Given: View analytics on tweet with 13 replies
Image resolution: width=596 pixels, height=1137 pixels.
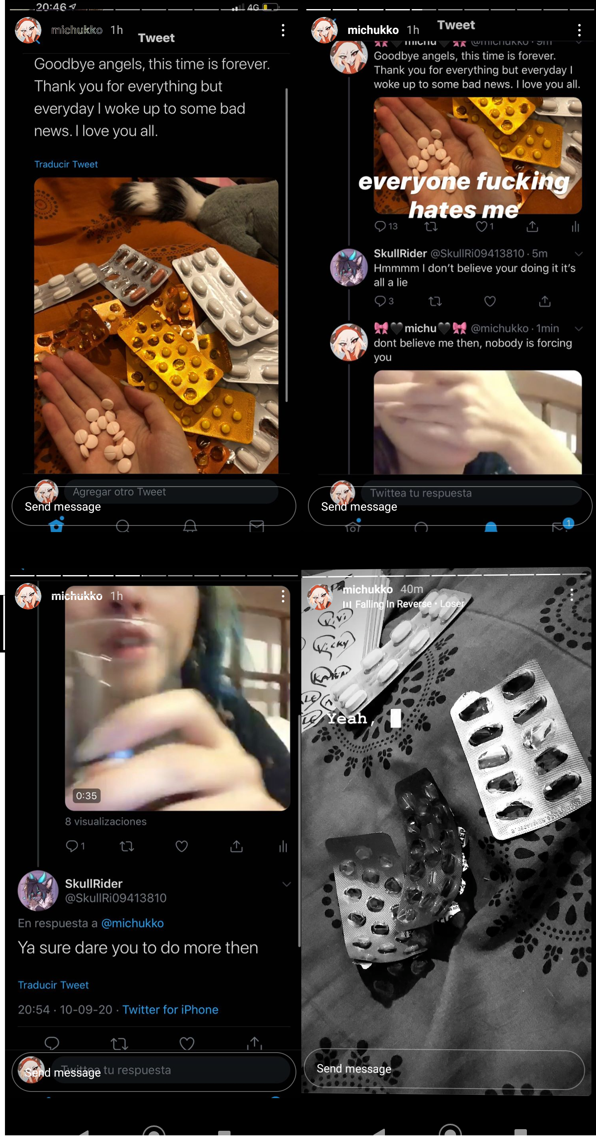Looking at the screenshot, I should coord(575,227).
